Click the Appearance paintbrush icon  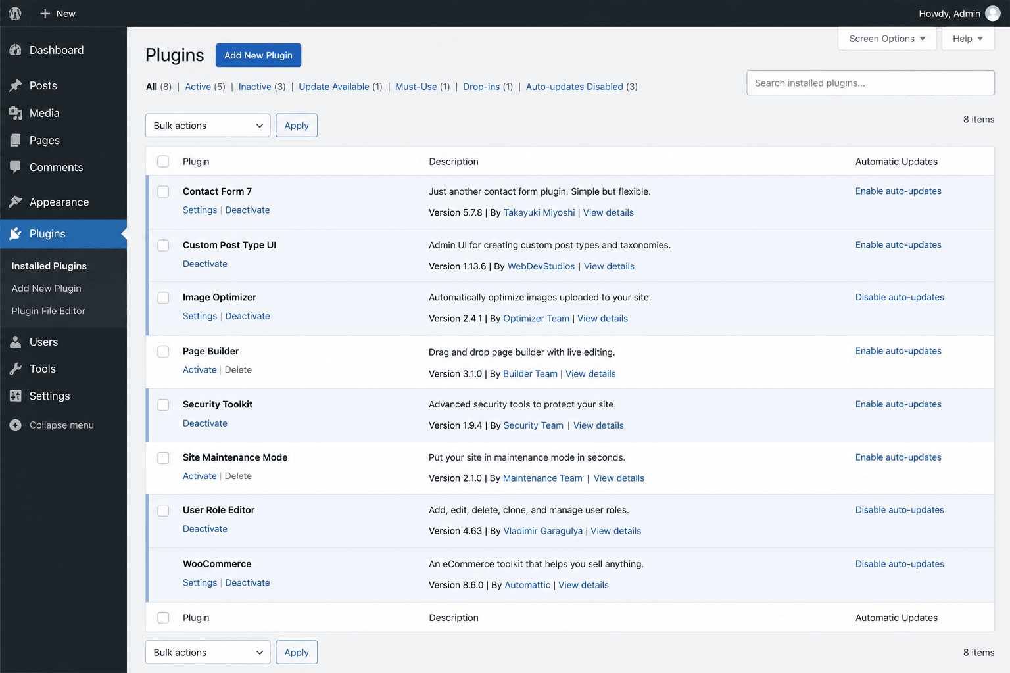16,202
